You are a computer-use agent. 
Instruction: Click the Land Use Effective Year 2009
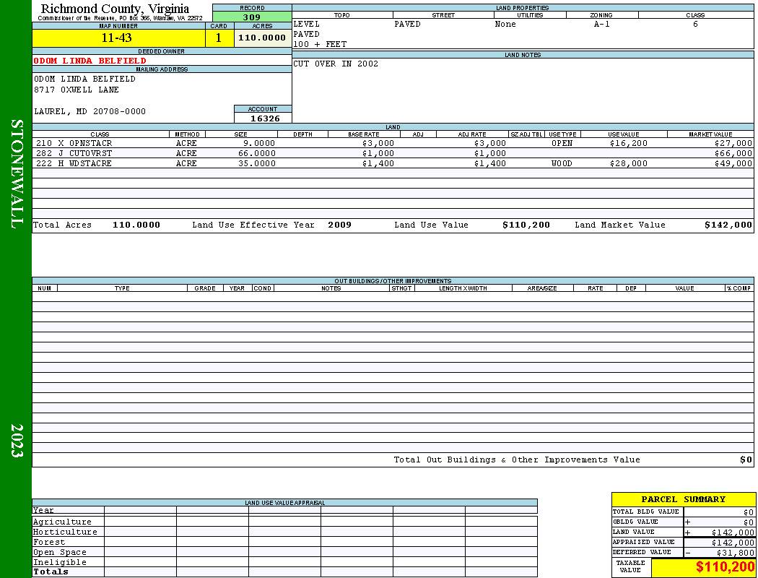pos(339,225)
